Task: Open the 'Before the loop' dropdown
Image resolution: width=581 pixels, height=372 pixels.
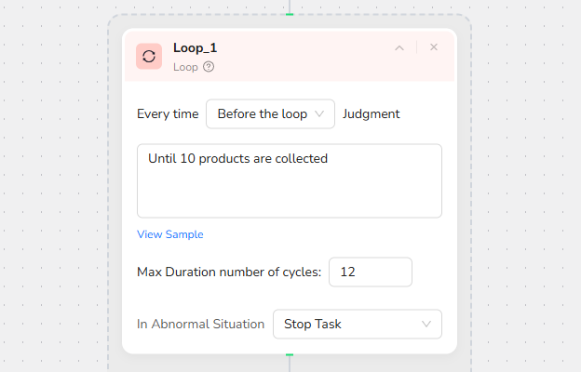Action: (x=270, y=114)
